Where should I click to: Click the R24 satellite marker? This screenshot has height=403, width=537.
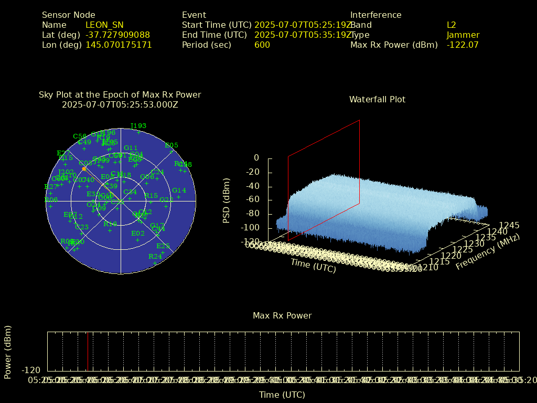pos(155,262)
